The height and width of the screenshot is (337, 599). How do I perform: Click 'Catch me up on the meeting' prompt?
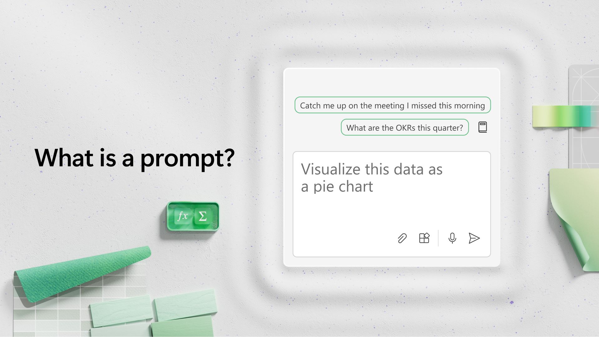(x=392, y=105)
